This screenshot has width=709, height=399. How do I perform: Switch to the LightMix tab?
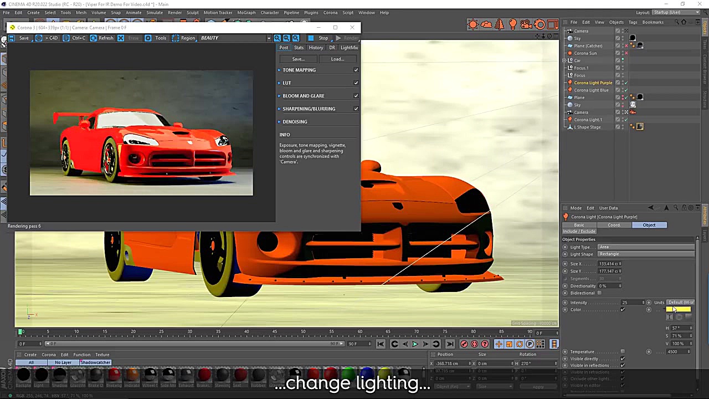coord(349,48)
